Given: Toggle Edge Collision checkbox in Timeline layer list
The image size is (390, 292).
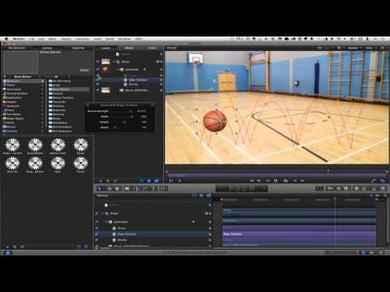Looking at the screenshot, I should pyautogui.click(x=97, y=234).
